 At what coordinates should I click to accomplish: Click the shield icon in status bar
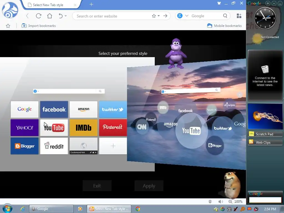210,201
